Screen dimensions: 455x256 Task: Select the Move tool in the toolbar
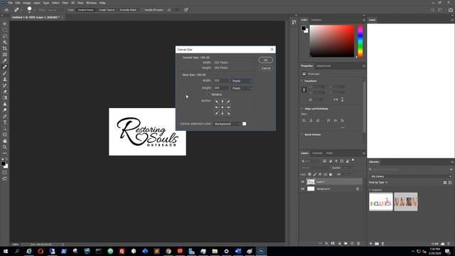point(5,23)
